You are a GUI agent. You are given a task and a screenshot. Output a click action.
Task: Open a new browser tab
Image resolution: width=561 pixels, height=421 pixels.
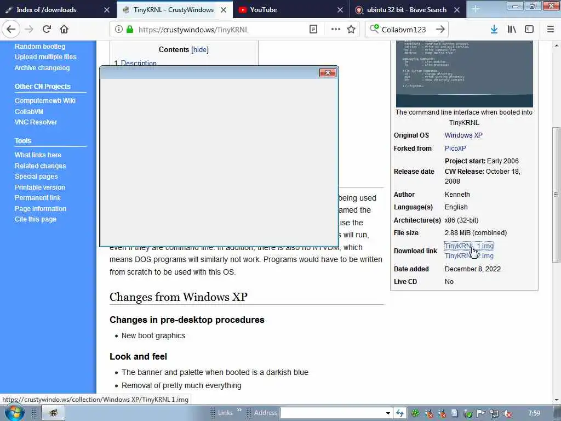pyautogui.click(x=476, y=9)
